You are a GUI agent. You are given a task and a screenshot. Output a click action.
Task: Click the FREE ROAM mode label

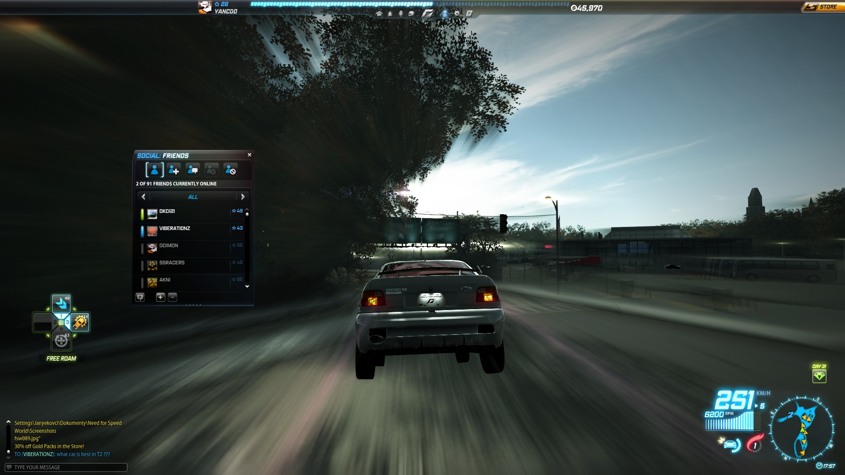pos(61,358)
